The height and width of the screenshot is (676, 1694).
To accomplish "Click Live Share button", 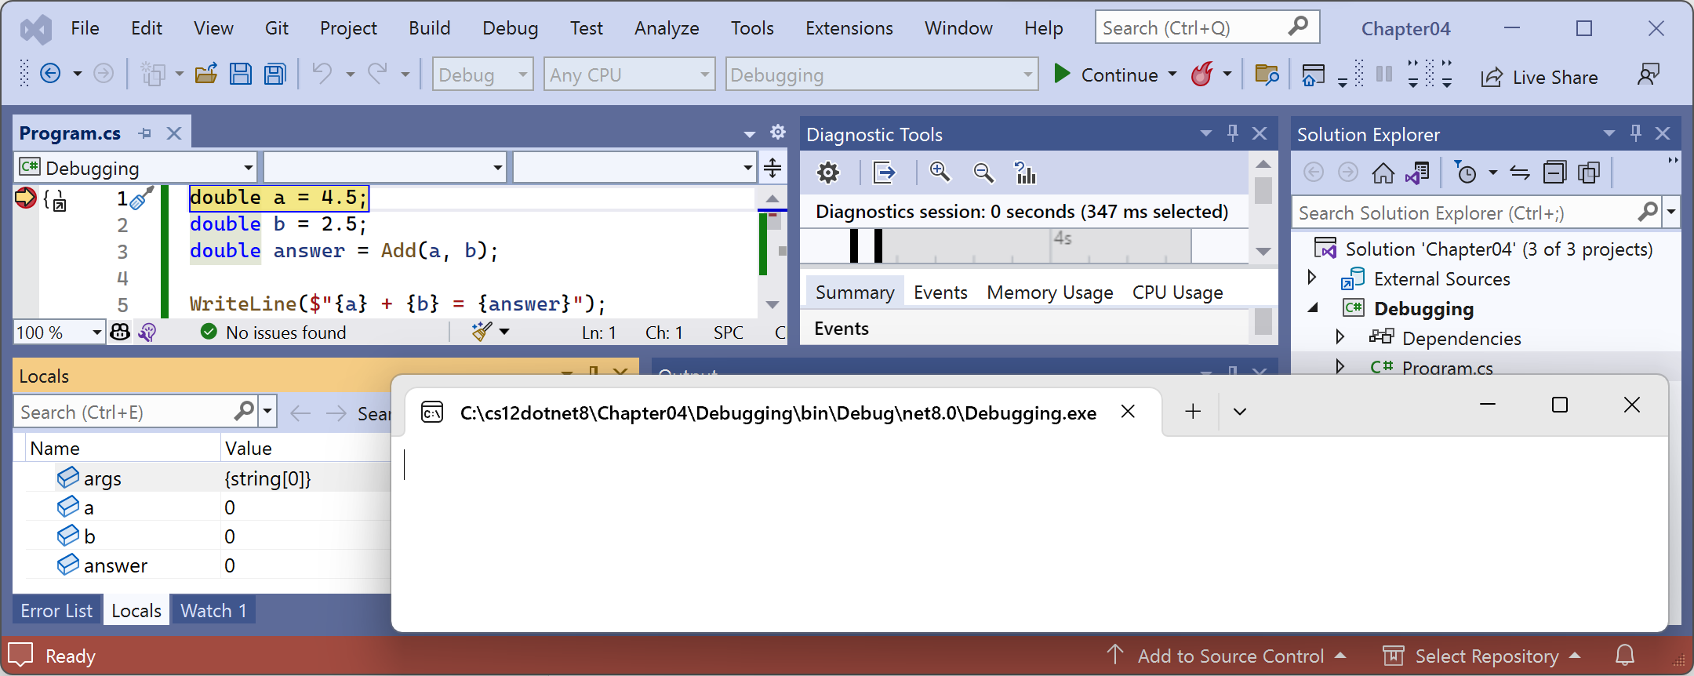I will point(1539,78).
